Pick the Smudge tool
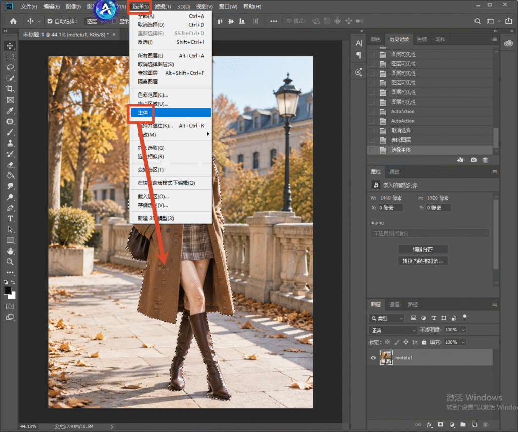The image size is (518, 432). tap(10, 186)
